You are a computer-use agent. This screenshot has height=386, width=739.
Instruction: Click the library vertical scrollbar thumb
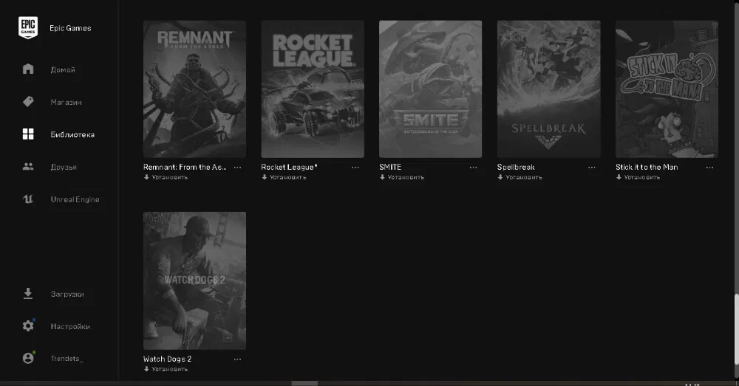click(x=736, y=329)
